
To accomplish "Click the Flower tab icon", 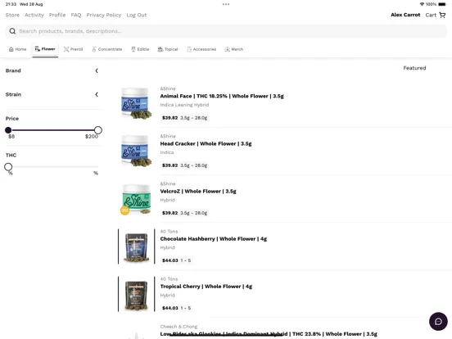I will click(x=38, y=49).
